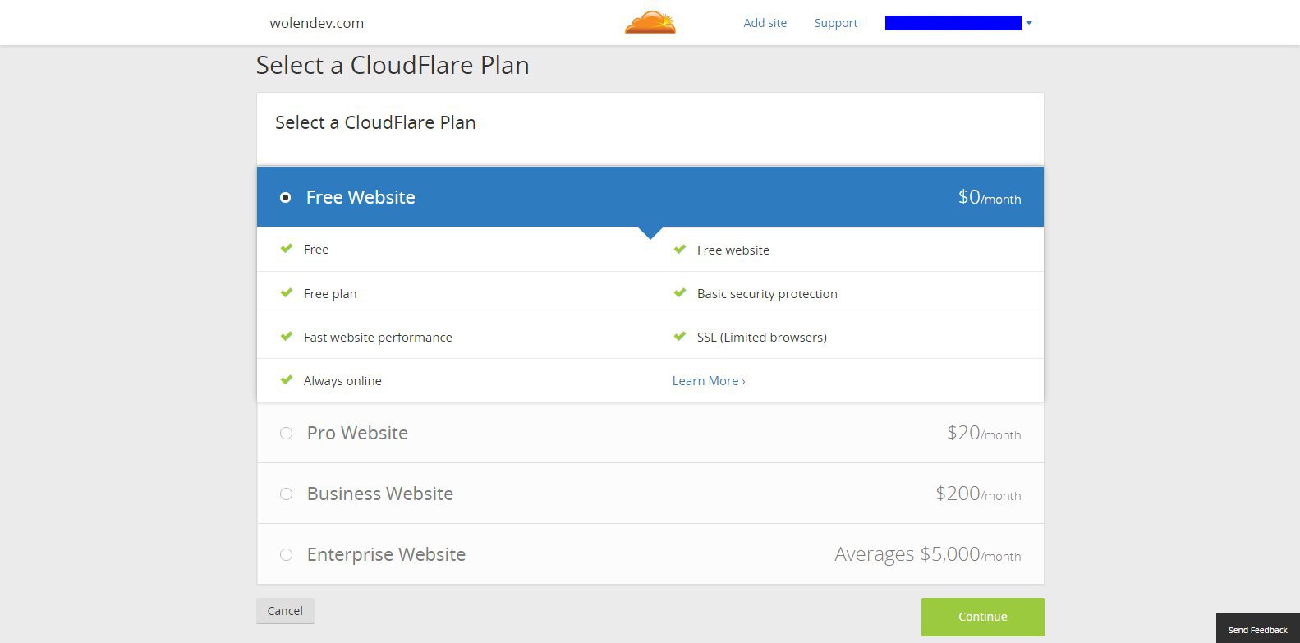The width and height of the screenshot is (1300, 643).
Task: Click the checkmark next to Free plan
Action: coord(287,292)
